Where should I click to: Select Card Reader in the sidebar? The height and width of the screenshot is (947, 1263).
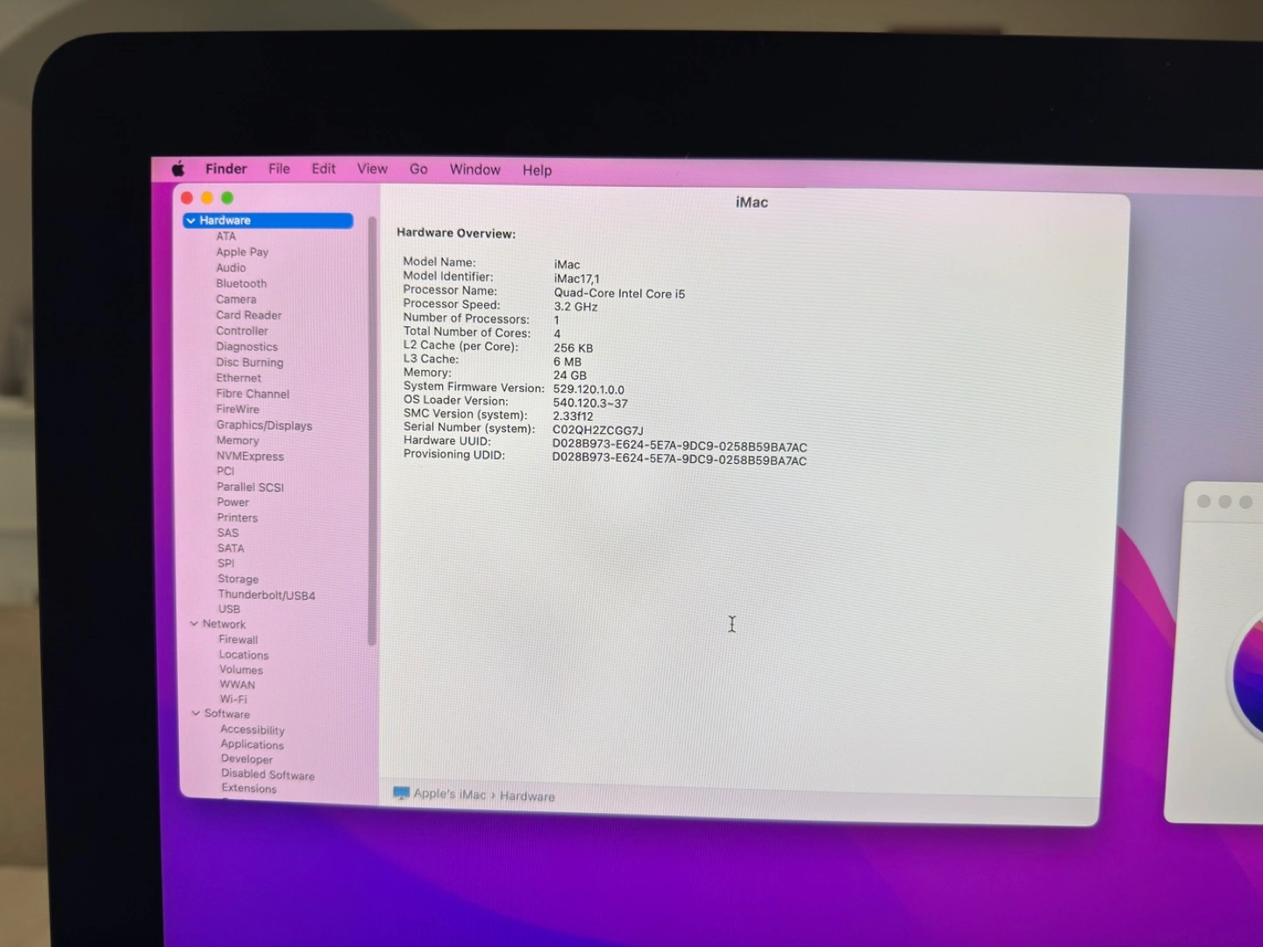pyautogui.click(x=249, y=315)
